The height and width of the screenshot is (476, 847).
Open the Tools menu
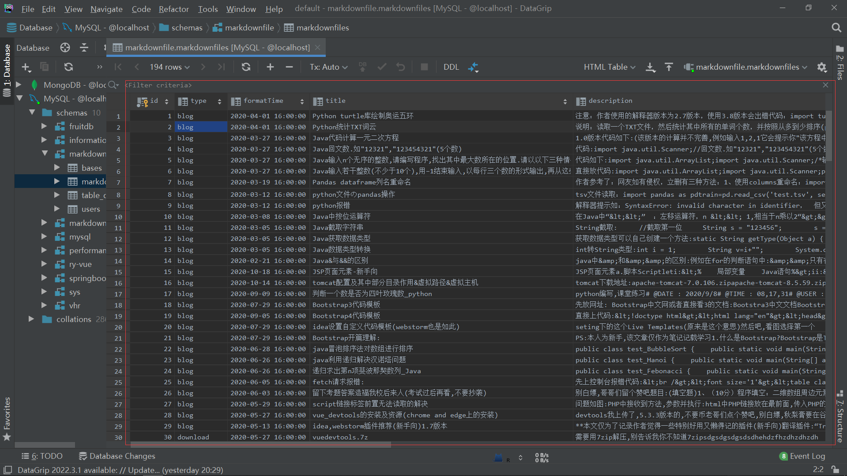point(207,9)
